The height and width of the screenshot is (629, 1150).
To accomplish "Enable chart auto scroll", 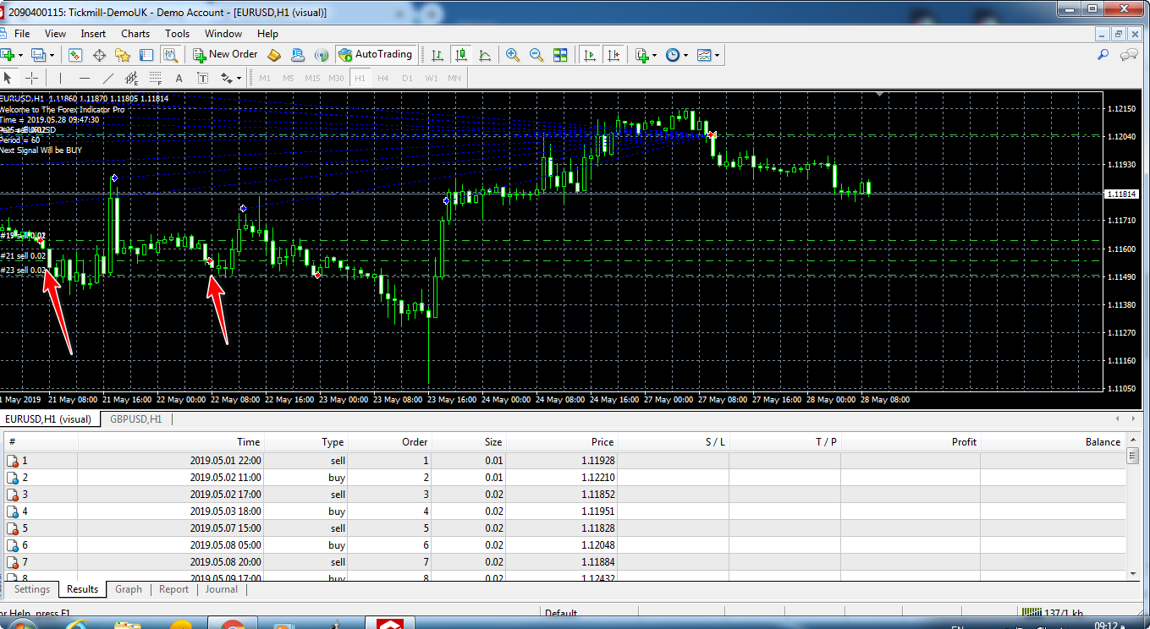I will click(590, 55).
